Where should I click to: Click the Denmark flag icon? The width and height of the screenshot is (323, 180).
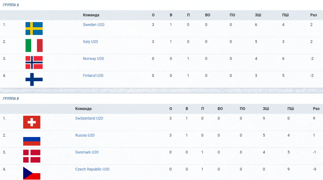(x=32, y=156)
